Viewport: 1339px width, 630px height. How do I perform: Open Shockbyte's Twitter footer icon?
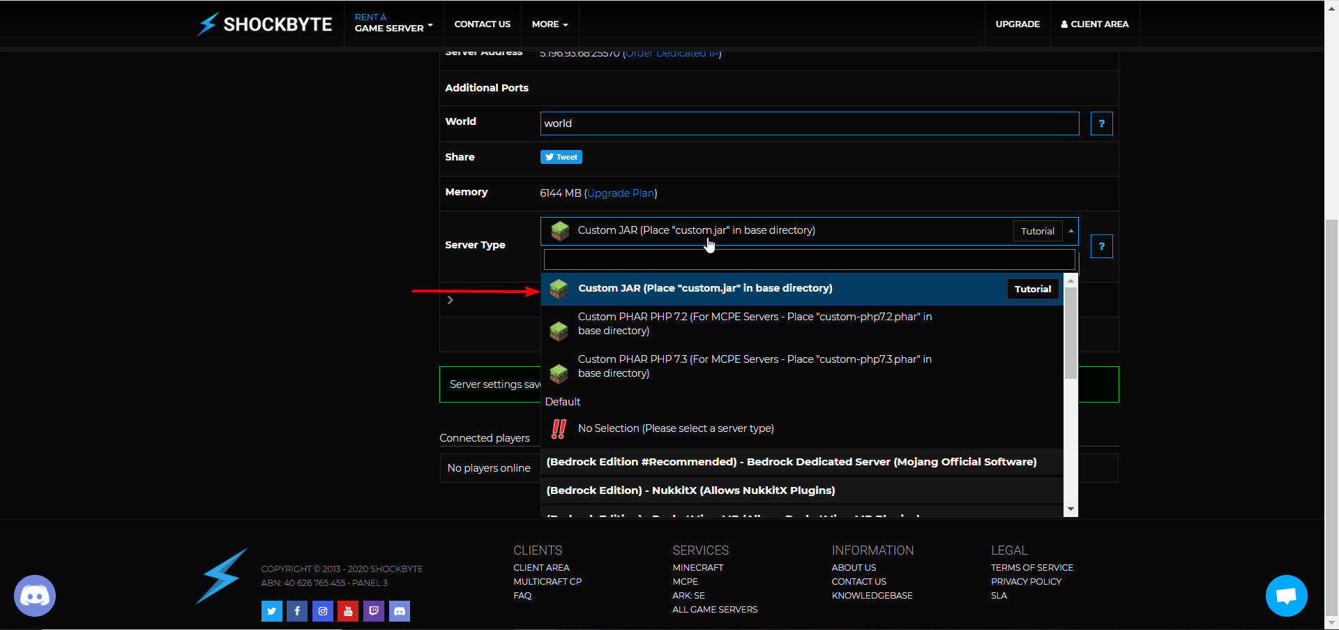click(x=272, y=611)
